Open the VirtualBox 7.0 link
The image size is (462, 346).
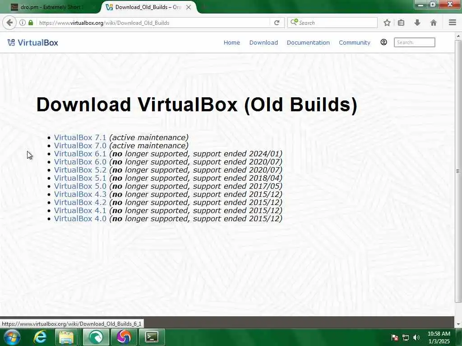pos(80,146)
